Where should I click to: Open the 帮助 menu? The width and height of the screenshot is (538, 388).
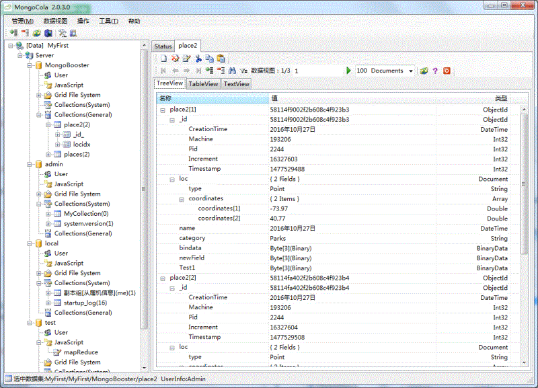click(134, 21)
